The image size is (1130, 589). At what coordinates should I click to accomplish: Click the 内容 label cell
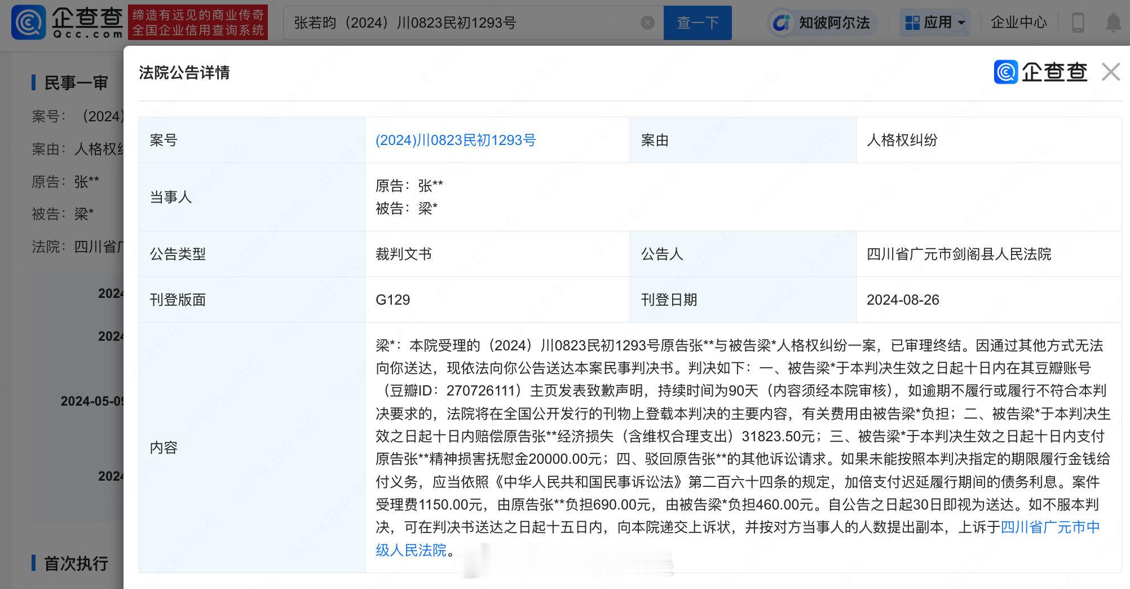coord(252,447)
